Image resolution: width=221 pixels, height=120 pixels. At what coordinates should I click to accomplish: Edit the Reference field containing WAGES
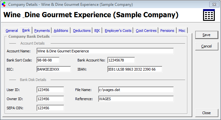point(136,99)
